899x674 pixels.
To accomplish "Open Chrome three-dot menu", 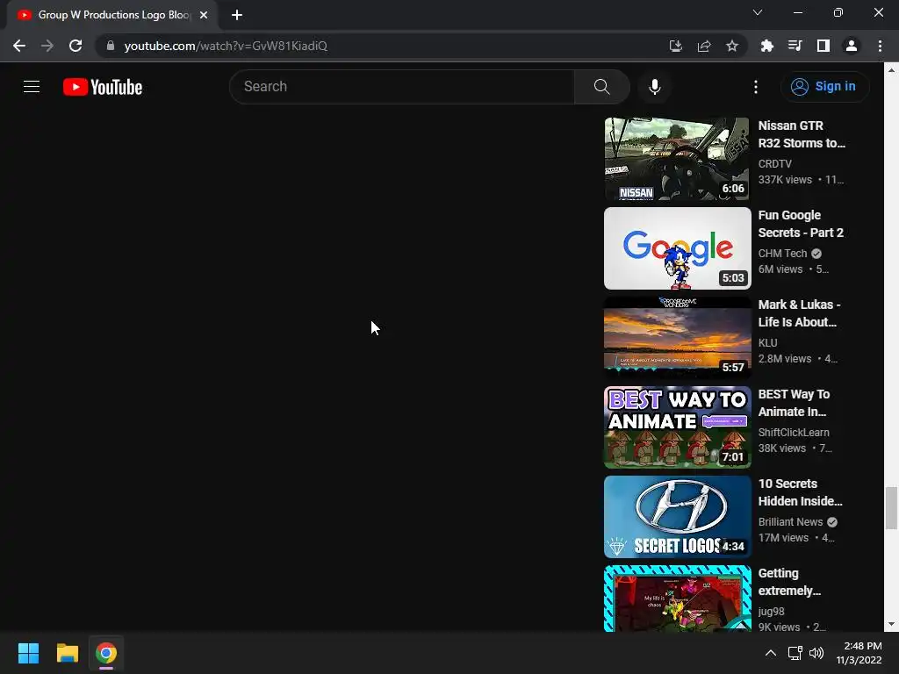I will tap(880, 46).
